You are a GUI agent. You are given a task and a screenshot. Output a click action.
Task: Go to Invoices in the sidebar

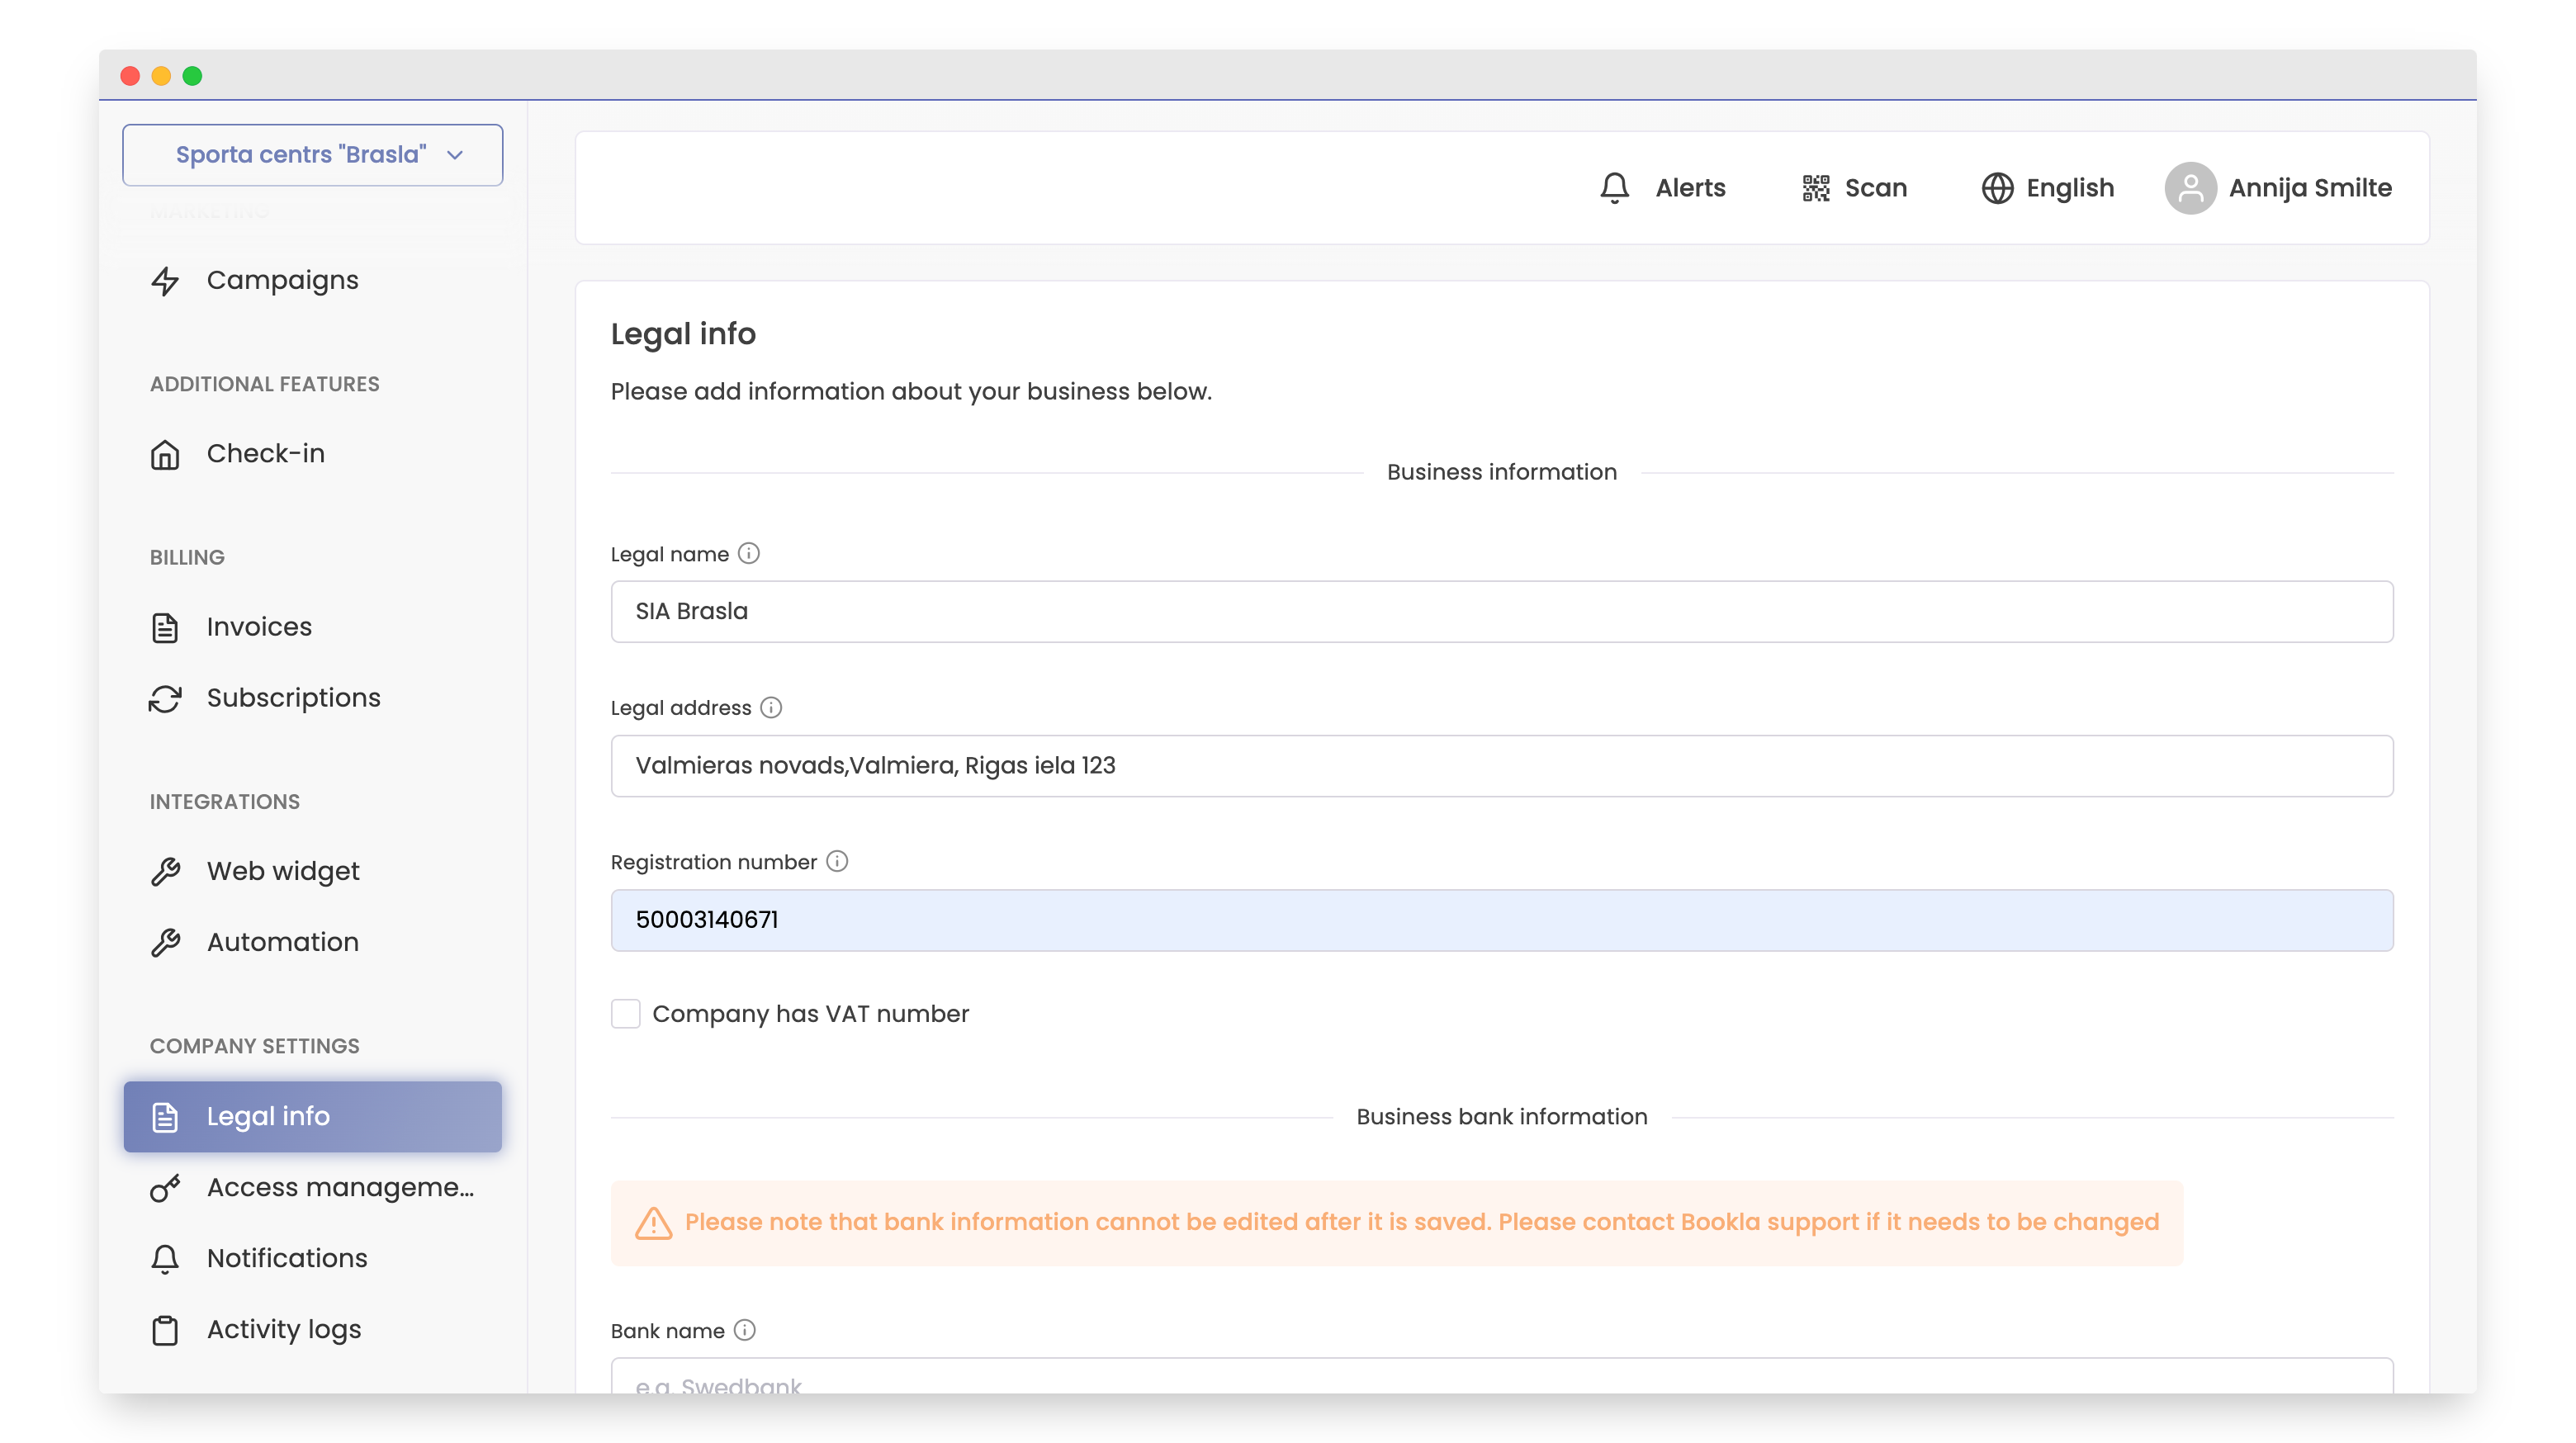[x=259, y=627]
